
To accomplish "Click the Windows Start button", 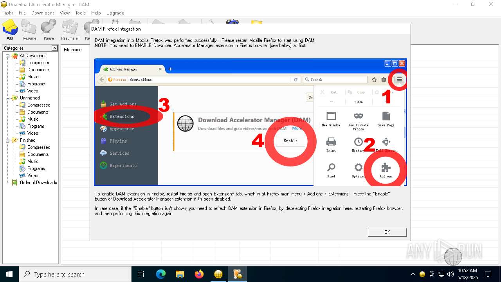I will click(9, 274).
